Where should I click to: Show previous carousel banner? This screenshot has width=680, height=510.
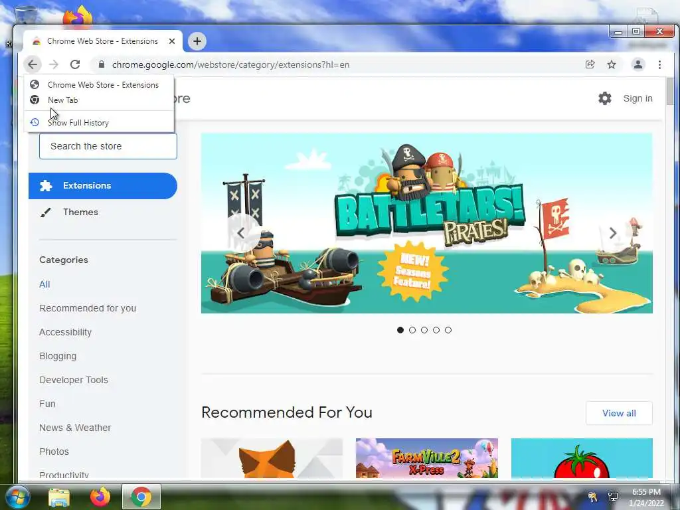coord(241,233)
